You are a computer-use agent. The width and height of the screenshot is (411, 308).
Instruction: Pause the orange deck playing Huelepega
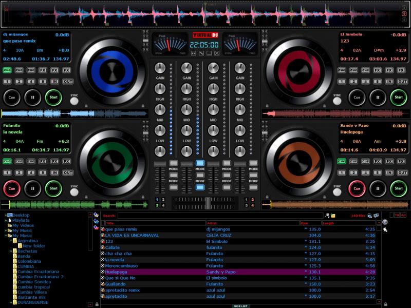pos(378,188)
